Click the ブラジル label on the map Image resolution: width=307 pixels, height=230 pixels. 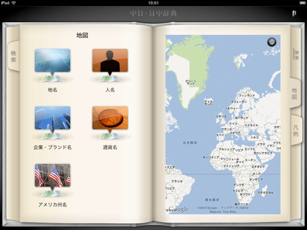click(x=177, y=182)
